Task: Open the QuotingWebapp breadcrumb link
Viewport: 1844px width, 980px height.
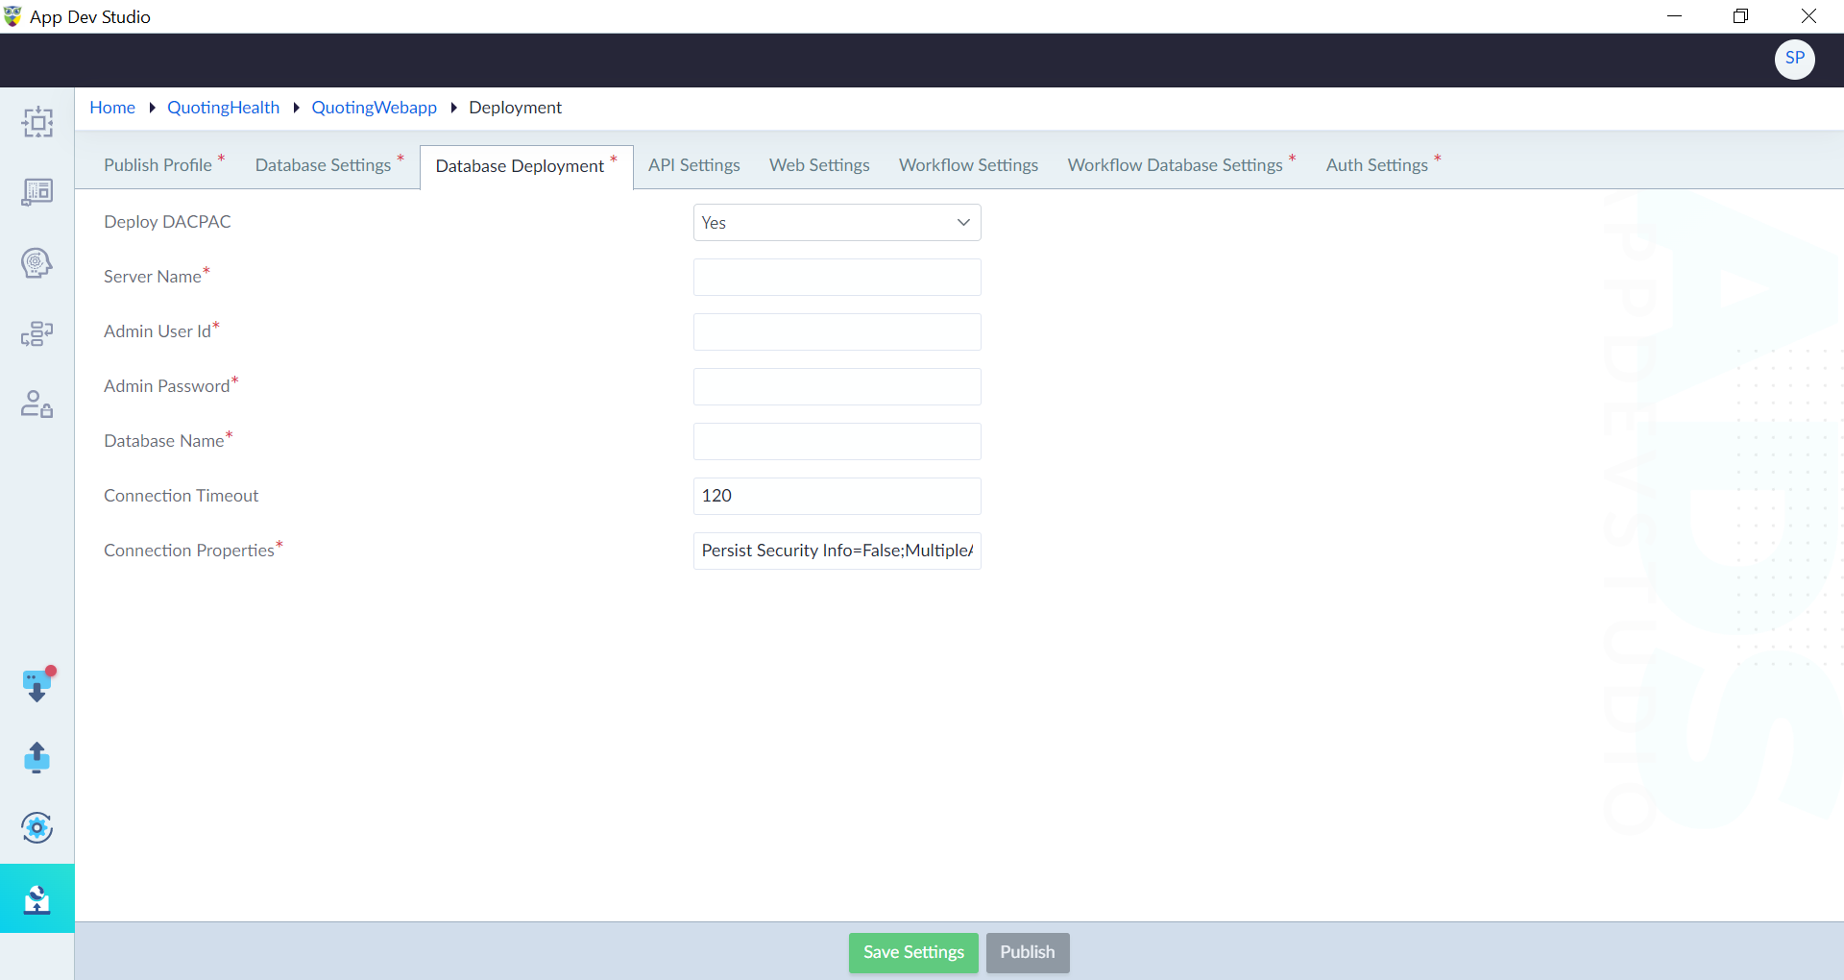Action: pyautogui.click(x=374, y=108)
